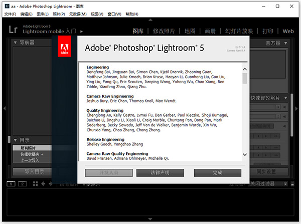The width and height of the screenshot is (301, 224).
Task: Expand the saved preset section triangle
Action: click(x=284, y=107)
